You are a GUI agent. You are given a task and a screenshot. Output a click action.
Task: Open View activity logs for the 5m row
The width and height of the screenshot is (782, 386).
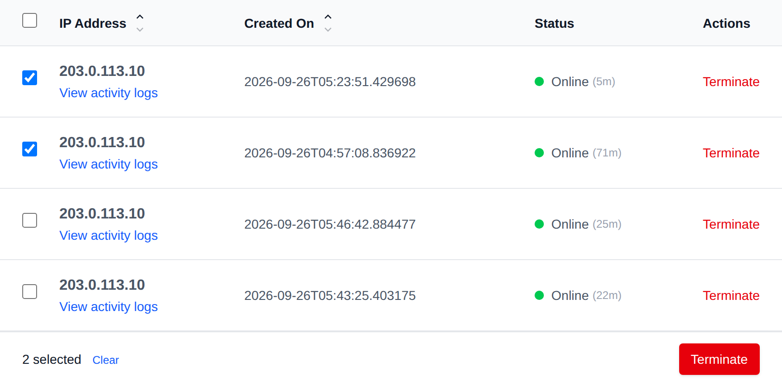pos(108,93)
